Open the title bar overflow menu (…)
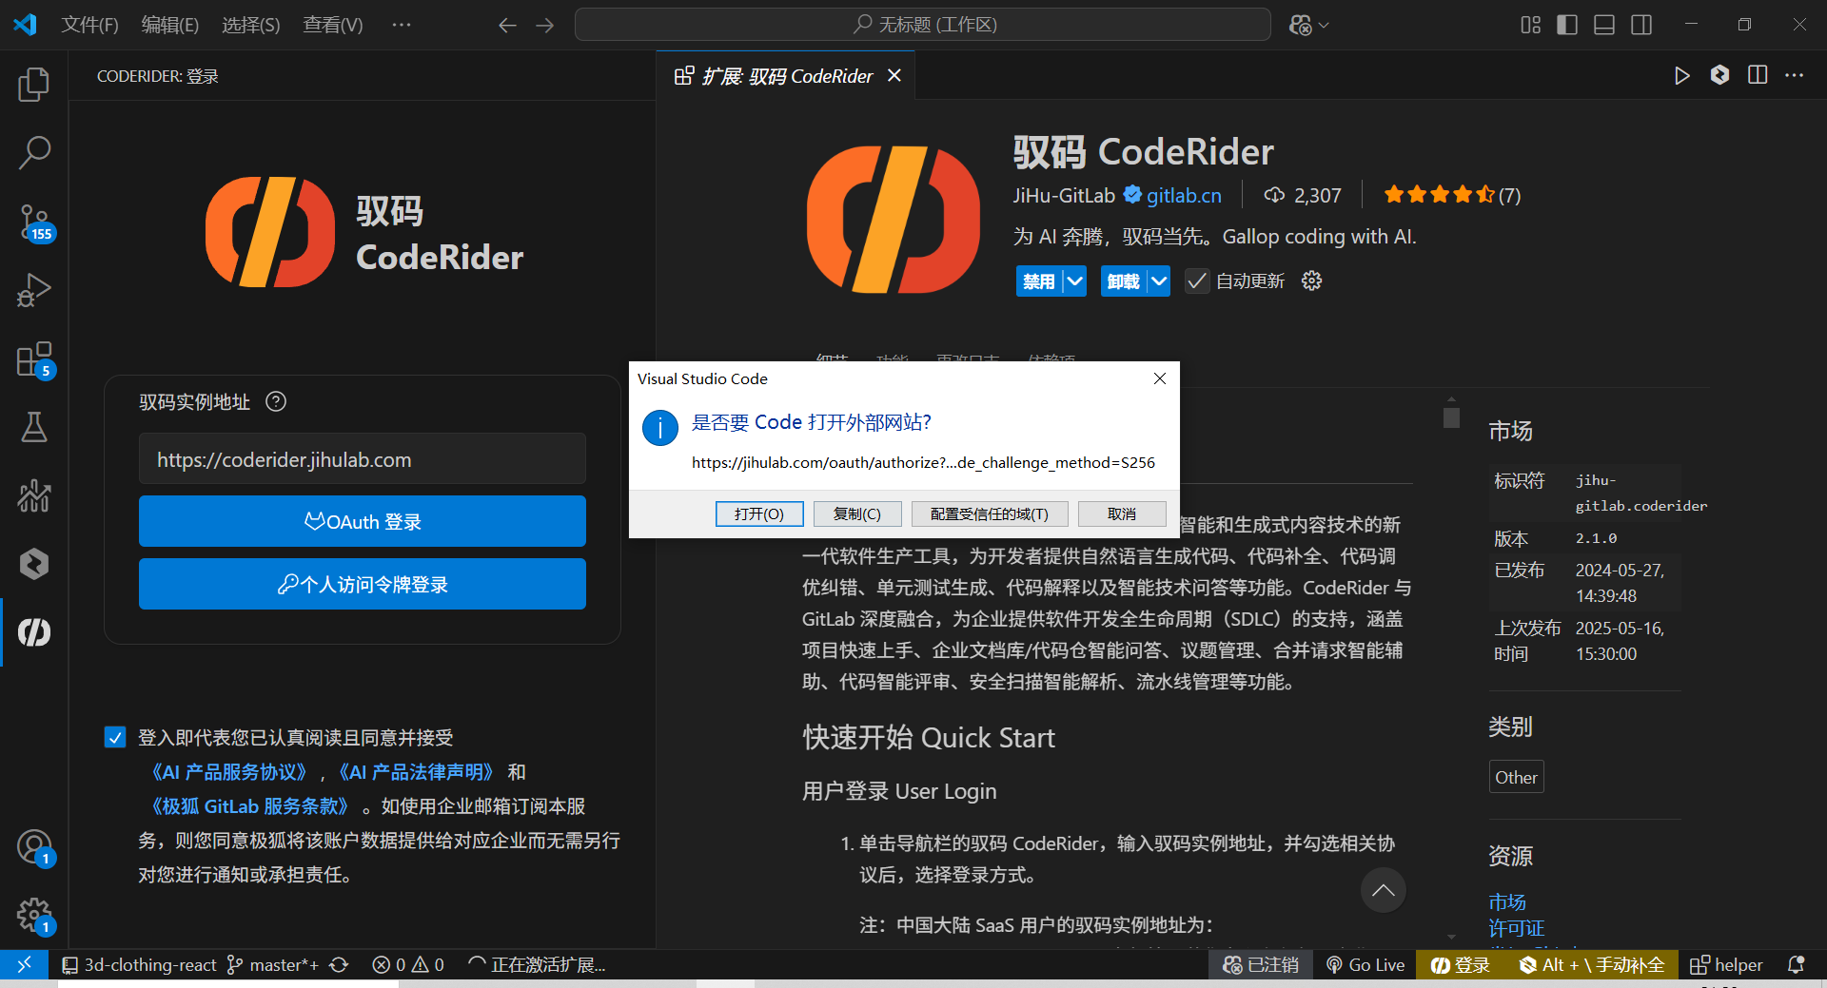This screenshot has width=1827, height=988. click(402, 25)
